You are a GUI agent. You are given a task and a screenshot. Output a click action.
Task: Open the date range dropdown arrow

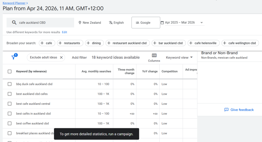coord(202,23)
